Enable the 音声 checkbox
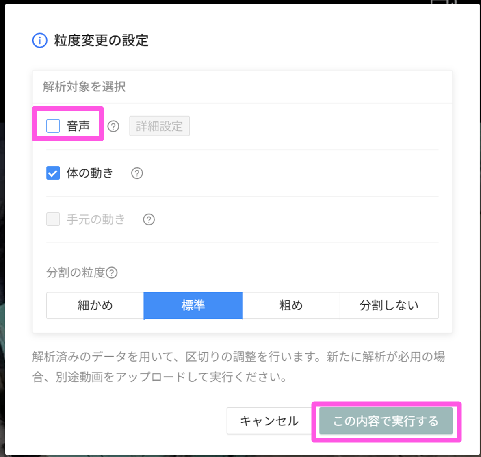The width and height of the screenshot is (481, 457). pyautogui.click(x=53, y=126)
